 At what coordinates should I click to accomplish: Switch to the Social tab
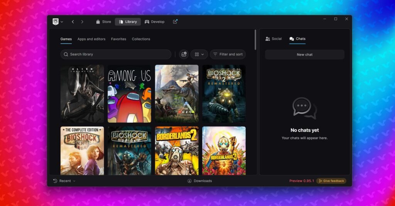[273, 39]
